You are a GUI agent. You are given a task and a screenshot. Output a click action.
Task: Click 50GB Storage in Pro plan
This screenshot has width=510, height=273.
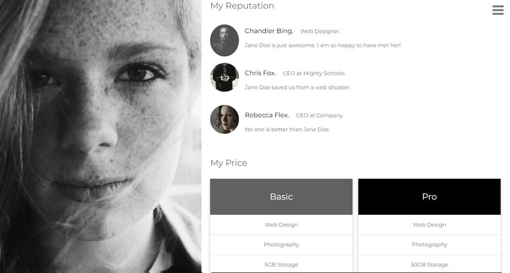(x=429, y=265)
